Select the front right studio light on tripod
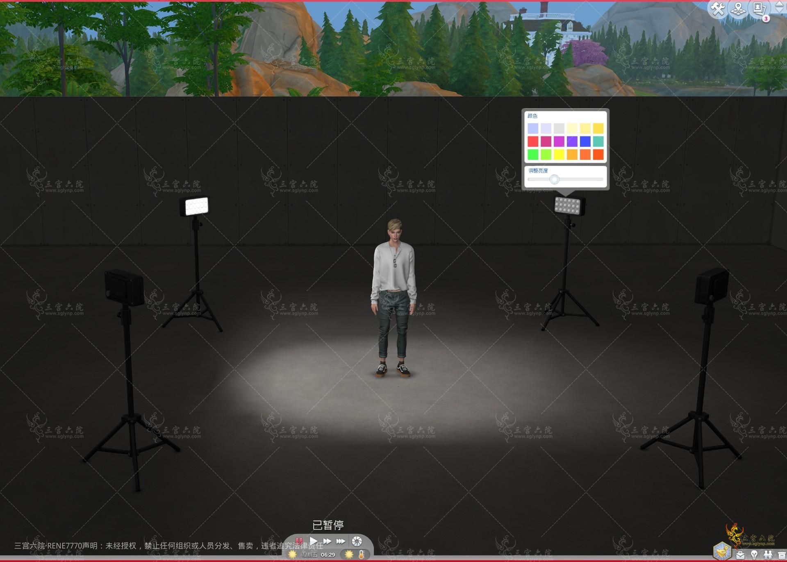 click(712, 286)
